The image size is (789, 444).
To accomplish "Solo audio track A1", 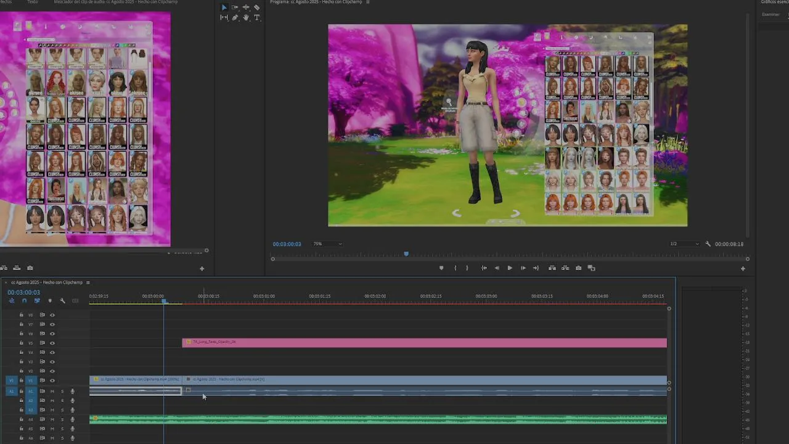I will coord(62,391).
